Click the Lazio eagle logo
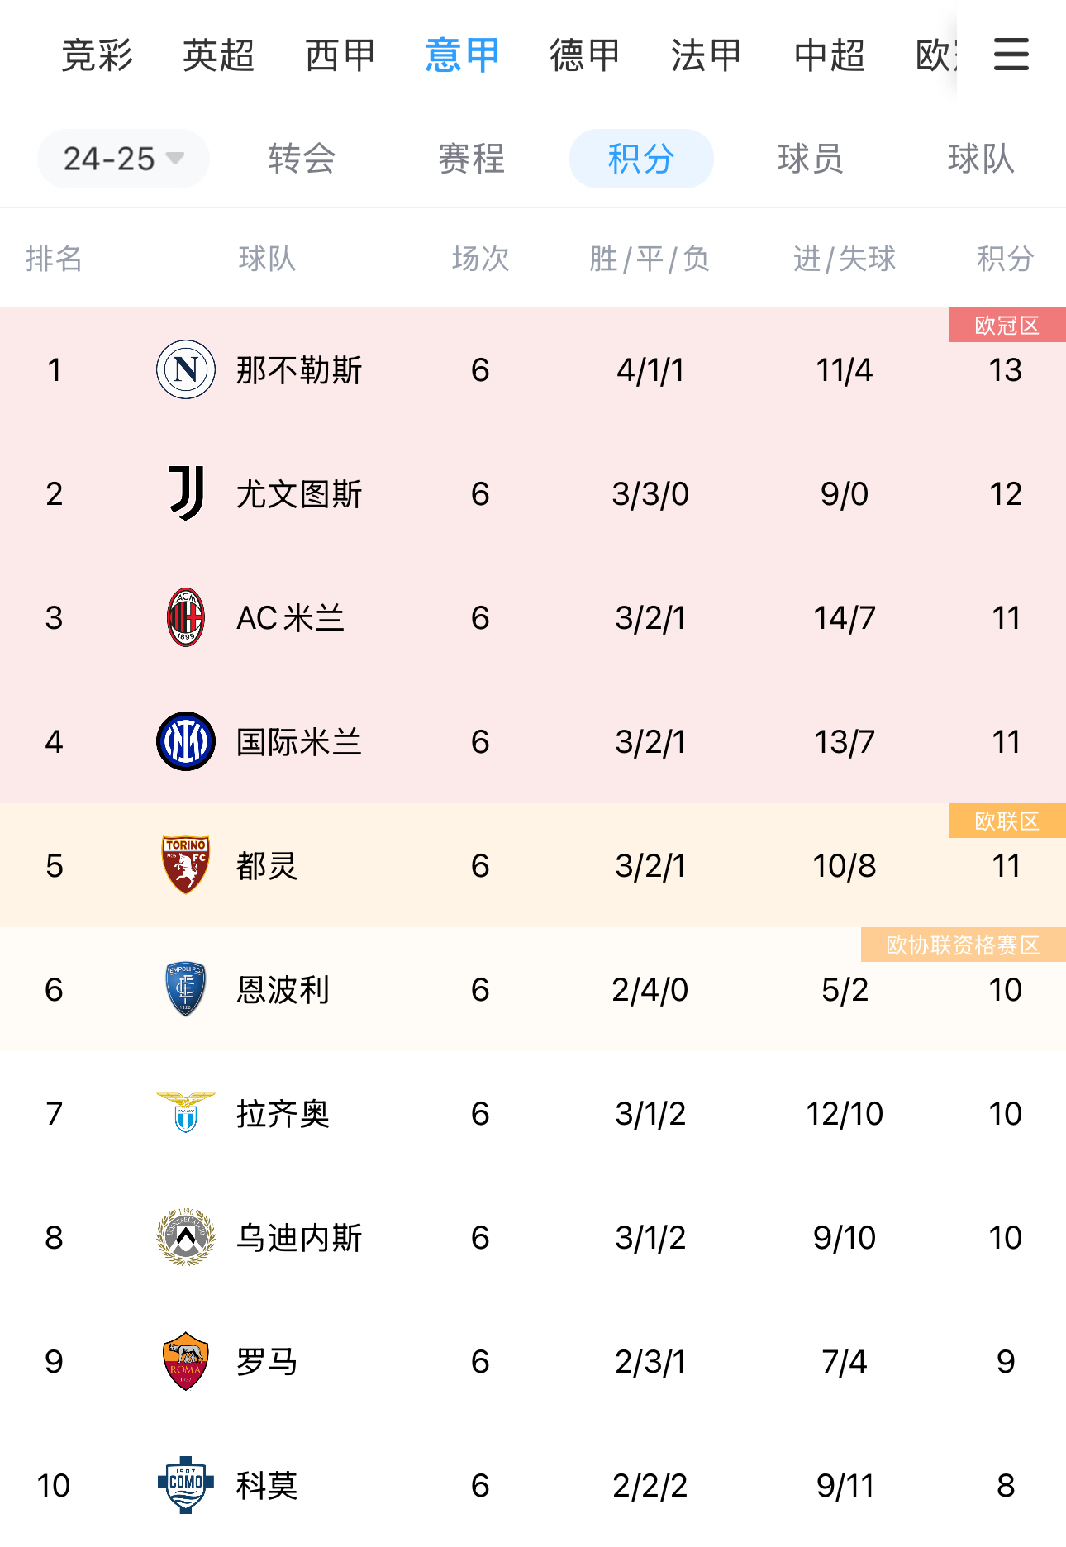1066x1547 pixels. pos(186,1112)
